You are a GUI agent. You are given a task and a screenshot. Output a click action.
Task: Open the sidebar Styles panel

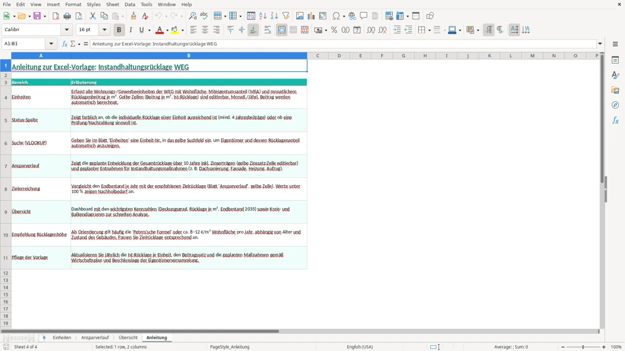[x=615, y=75]
